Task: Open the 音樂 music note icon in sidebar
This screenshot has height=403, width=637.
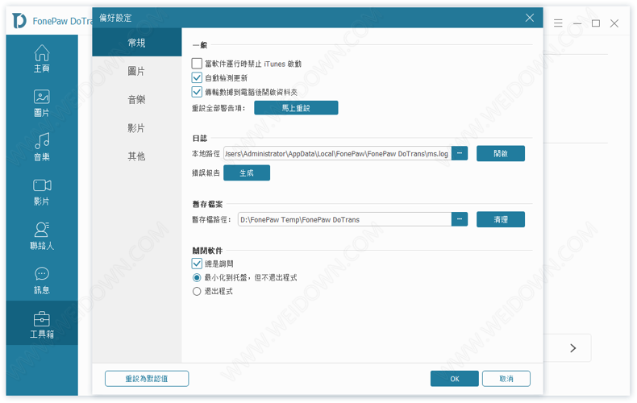Action: 42,142
